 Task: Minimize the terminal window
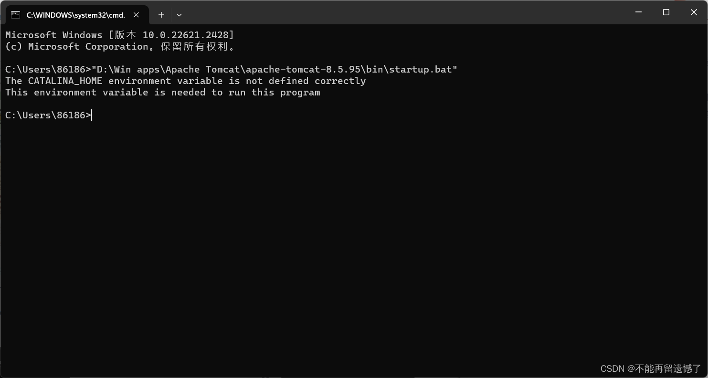639,12
